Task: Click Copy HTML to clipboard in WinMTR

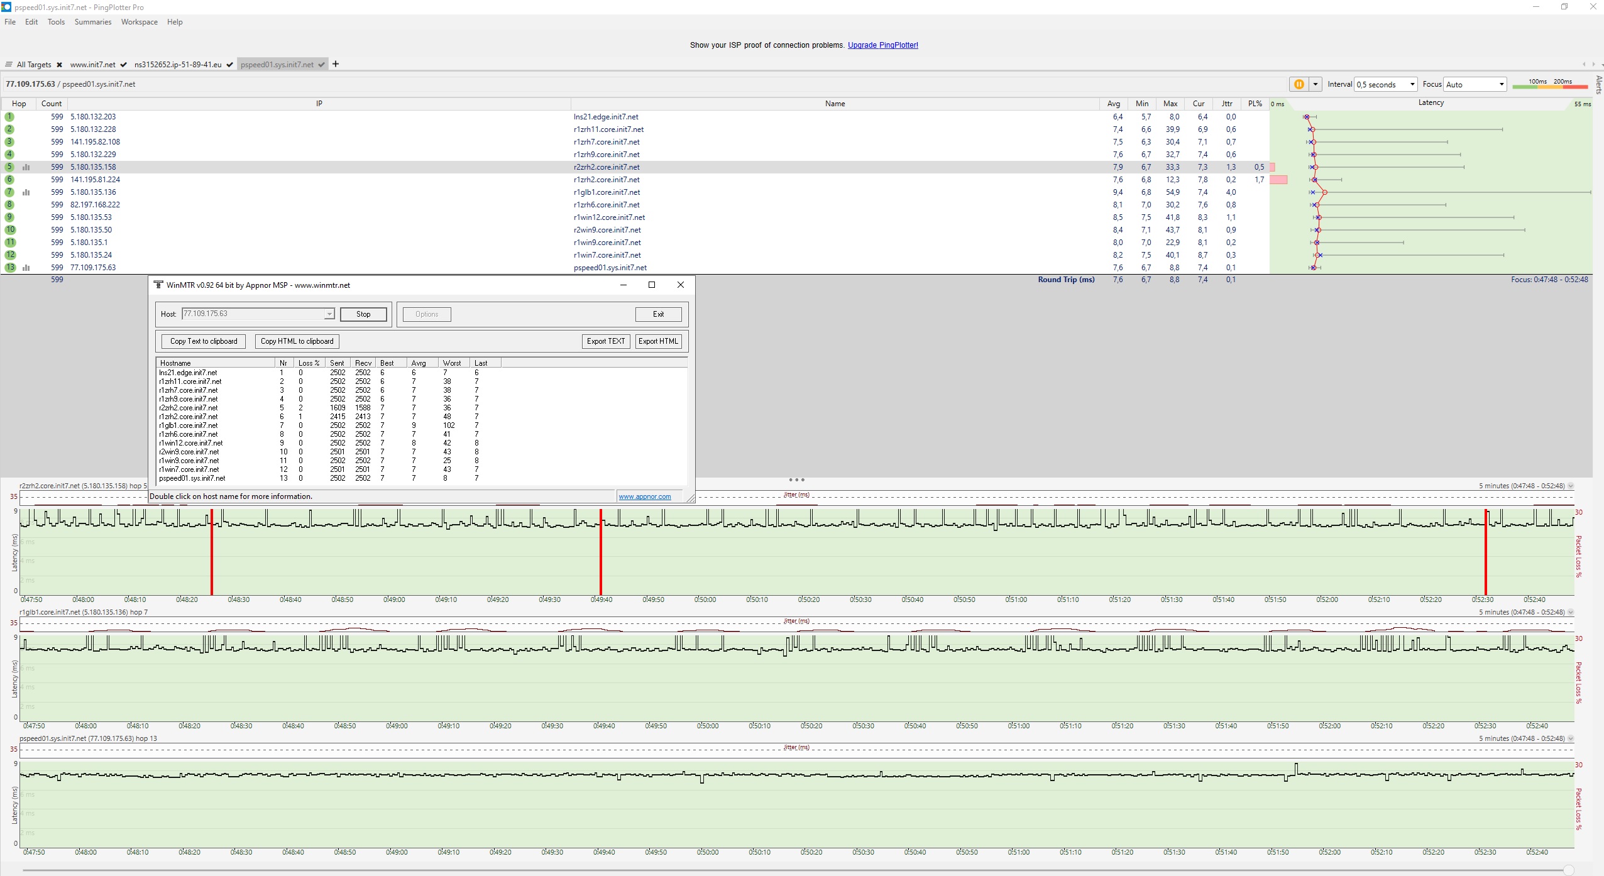Action: pyautogui.click(x=297, y=341)
